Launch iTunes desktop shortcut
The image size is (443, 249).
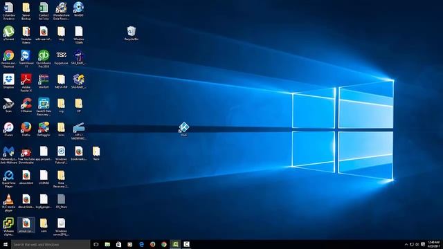pyautogui.click(x=9, y=129)
